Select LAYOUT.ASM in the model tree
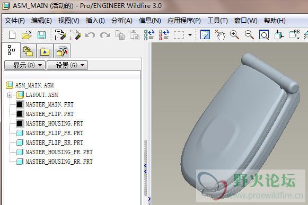The image size is (308, 205). [42, 95]
